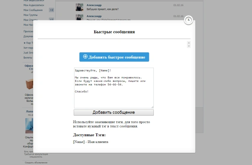Click avatar of first Александр message

point(80,7)
